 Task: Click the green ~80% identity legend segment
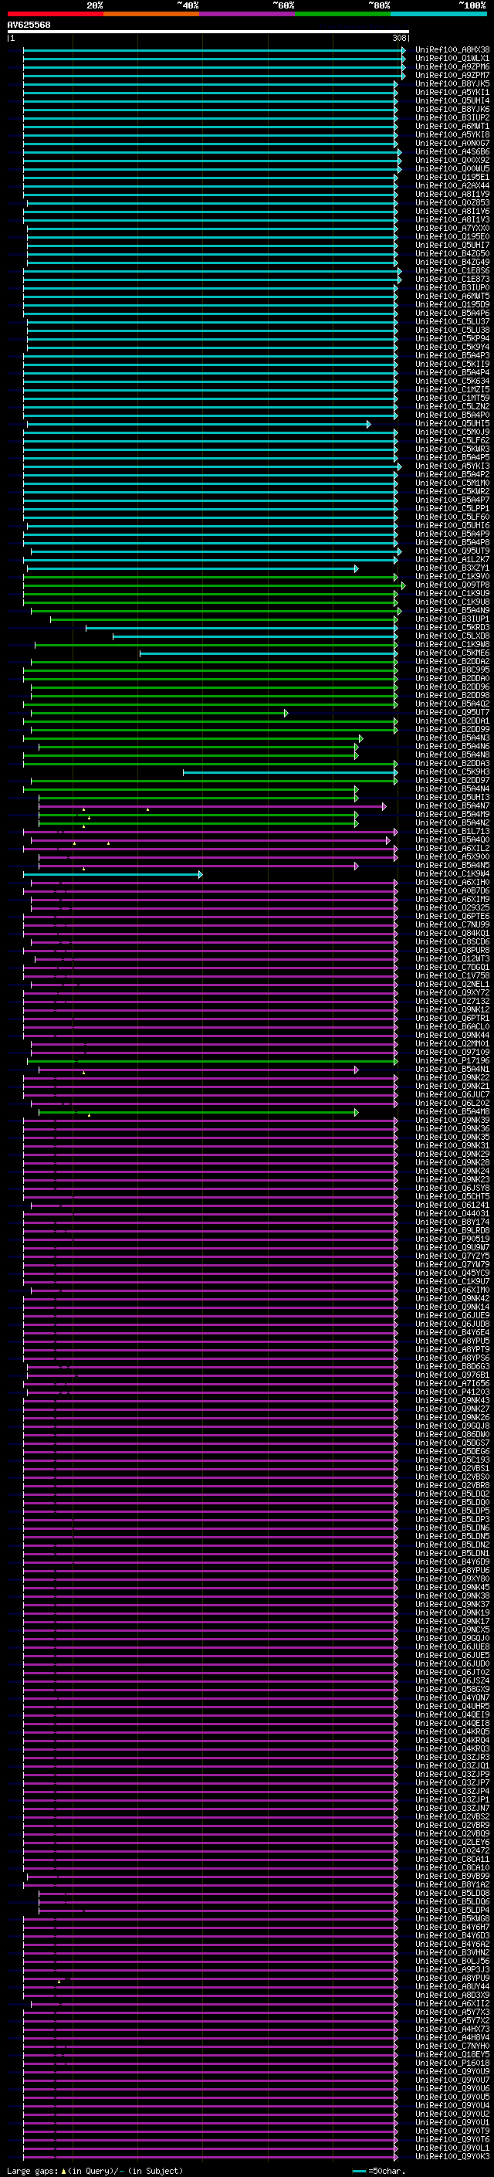(x=343, y=14)
